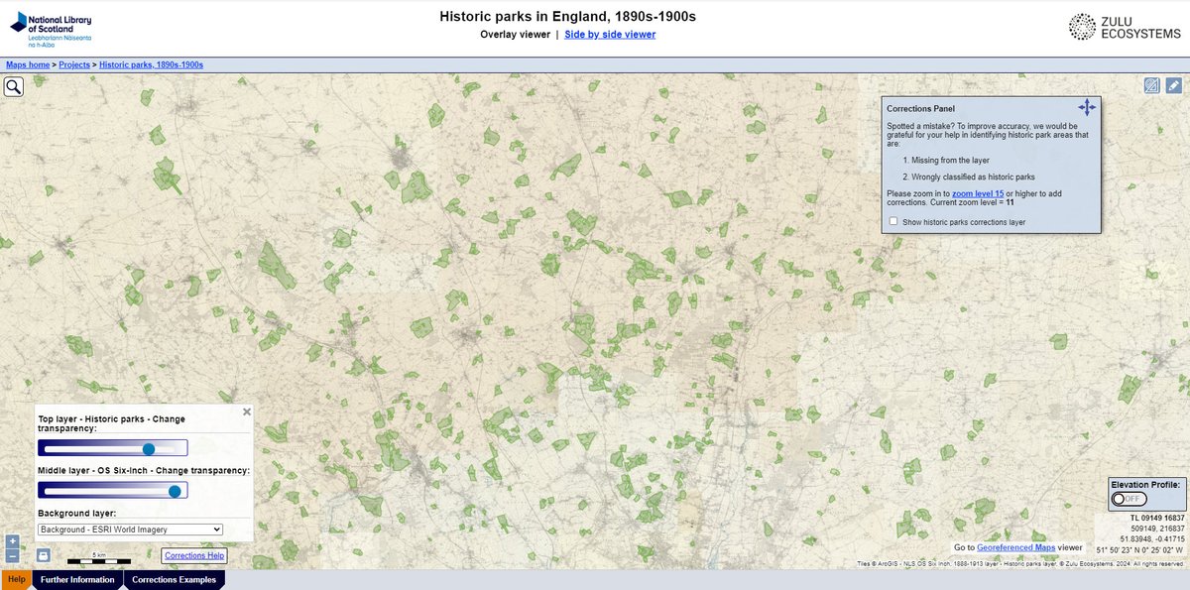Image resolution: width=1190 pixels, height=590 pixels.
Task: Click the Corrections Panel move handle
Action: click(x=1086, y=106)
